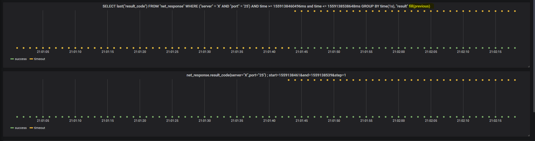This screenshot has height=141, width=535.
Task: Click 21:02:00 axis label in fill(previous) panel
Action: click(399, 52)
